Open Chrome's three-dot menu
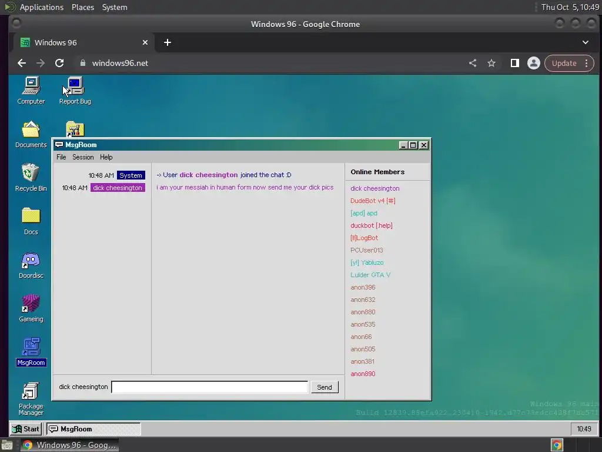Image resolution: width=602 pixels, height=452 pixels. (x=586, y=63)
